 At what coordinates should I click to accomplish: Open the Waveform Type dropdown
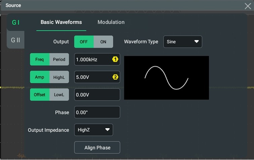[x=182, y=42]
